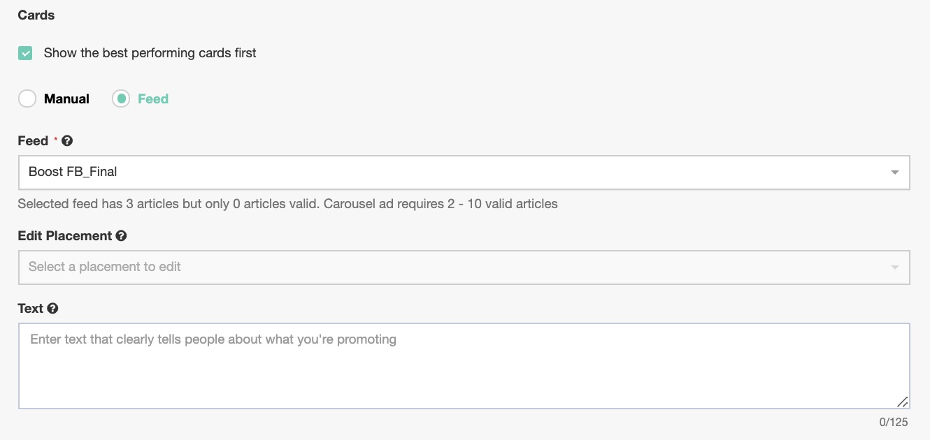Click the green 'Feed' option label

153,99
